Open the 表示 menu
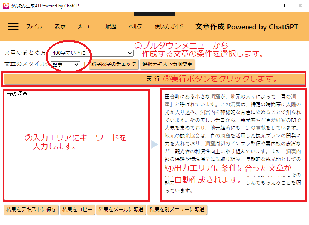Screen dimensions: 309x225 pyautogui.click(x=60, y=26)
